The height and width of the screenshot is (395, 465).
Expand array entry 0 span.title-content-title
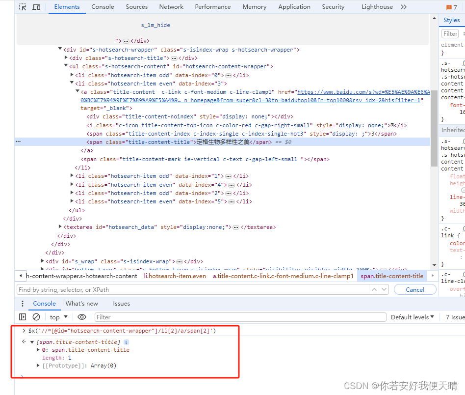pos(38,350)
